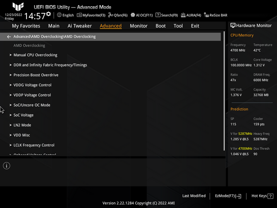The height and width of the screenshot is (208, 277).
Task: Click the Prediction section heading
Action: point(239,109)
